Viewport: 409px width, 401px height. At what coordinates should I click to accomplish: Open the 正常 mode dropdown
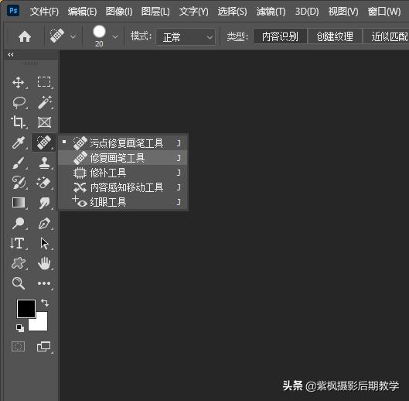(186, 37)
